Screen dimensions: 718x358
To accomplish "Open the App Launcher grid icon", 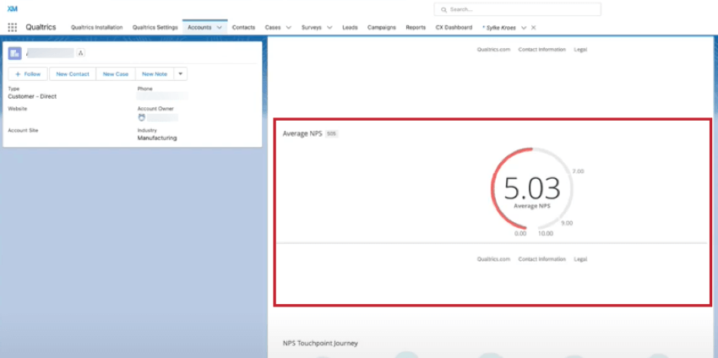I will [13, 27].
